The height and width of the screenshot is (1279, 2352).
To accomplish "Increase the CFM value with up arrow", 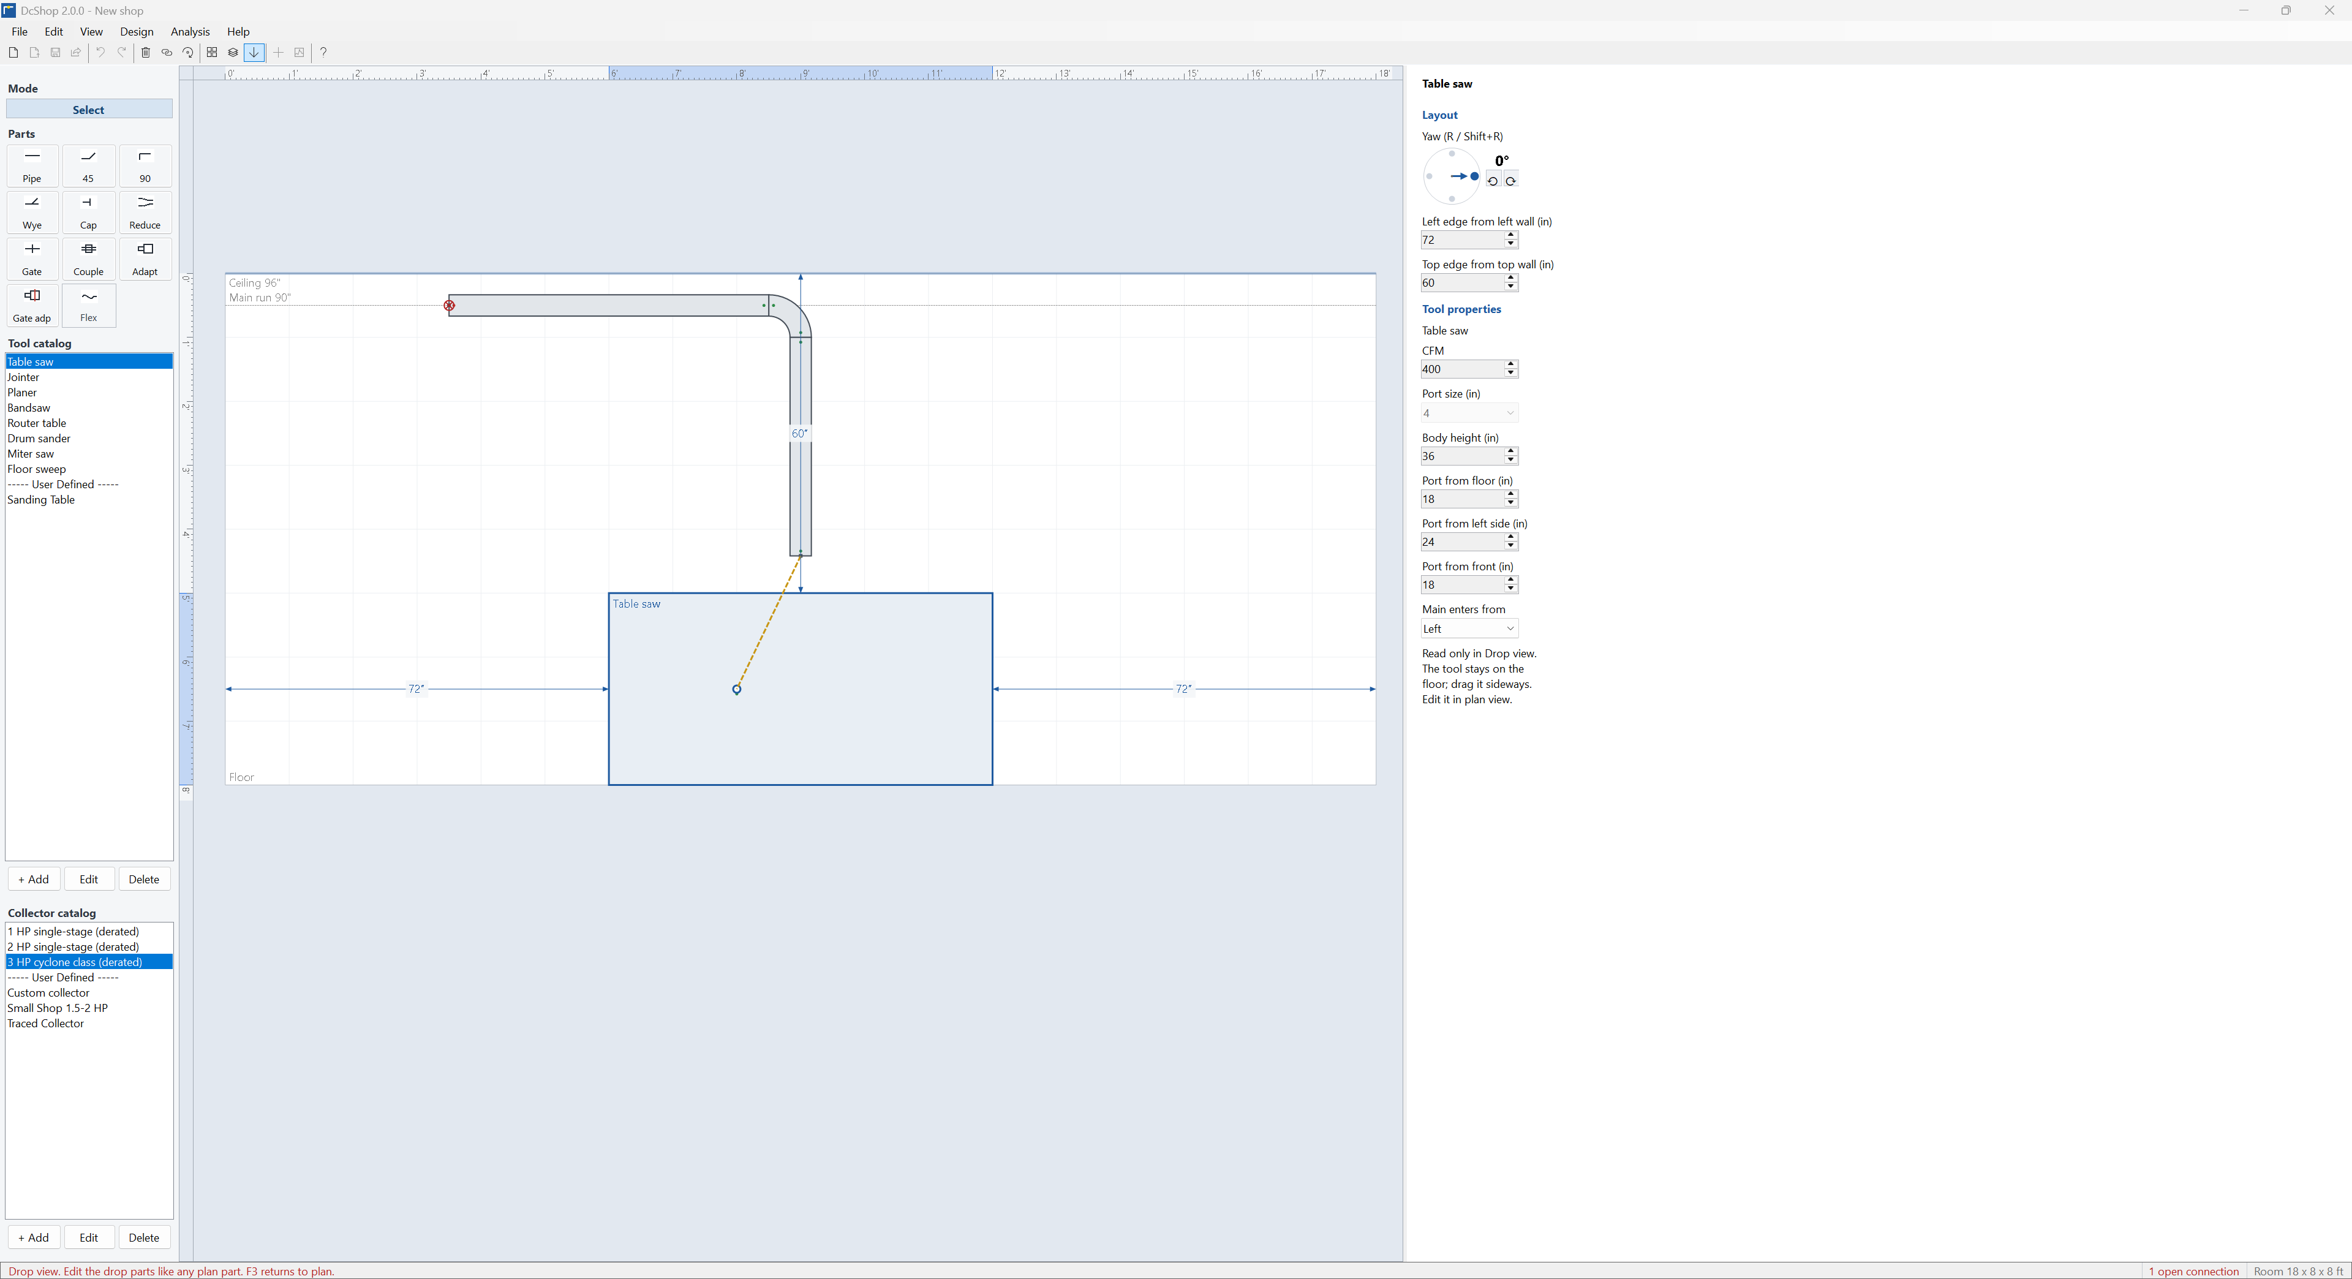I will pos(1511,364).
